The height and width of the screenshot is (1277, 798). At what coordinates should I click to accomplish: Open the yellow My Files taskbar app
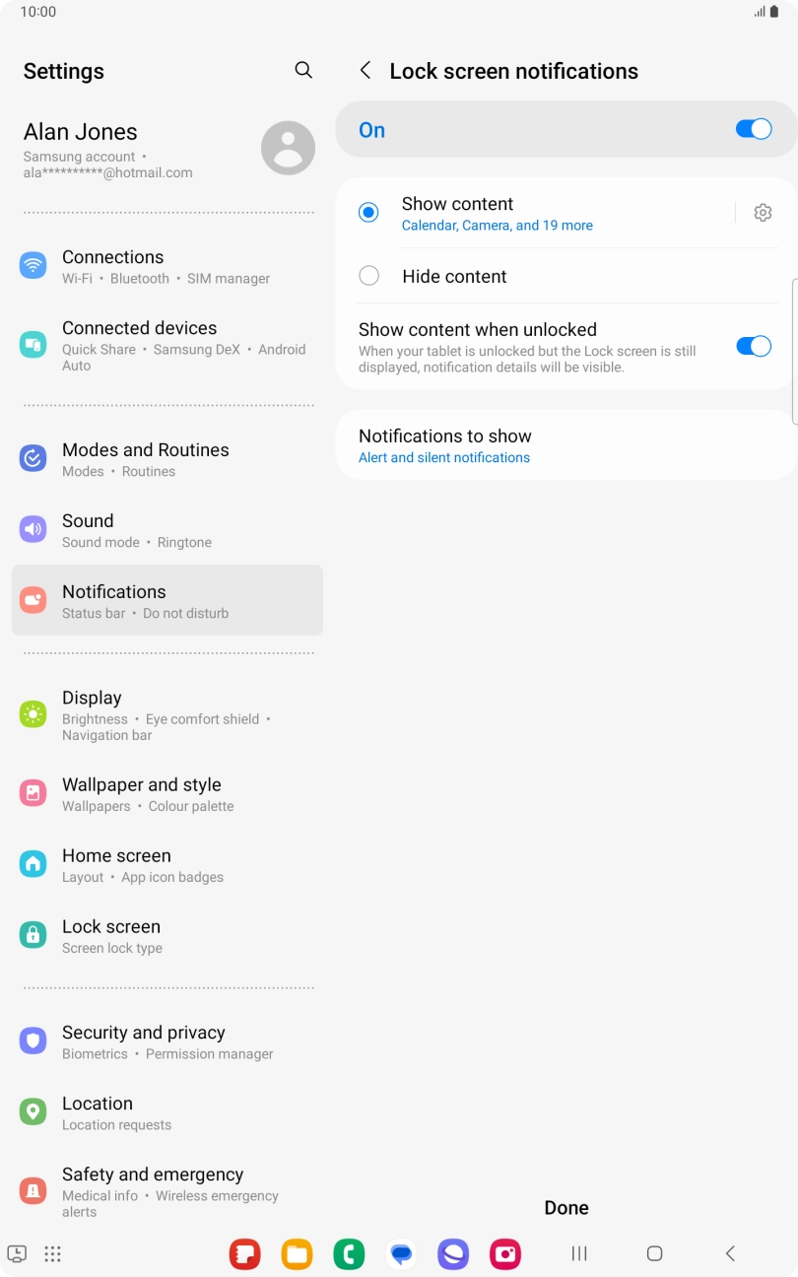(297, 1253)
